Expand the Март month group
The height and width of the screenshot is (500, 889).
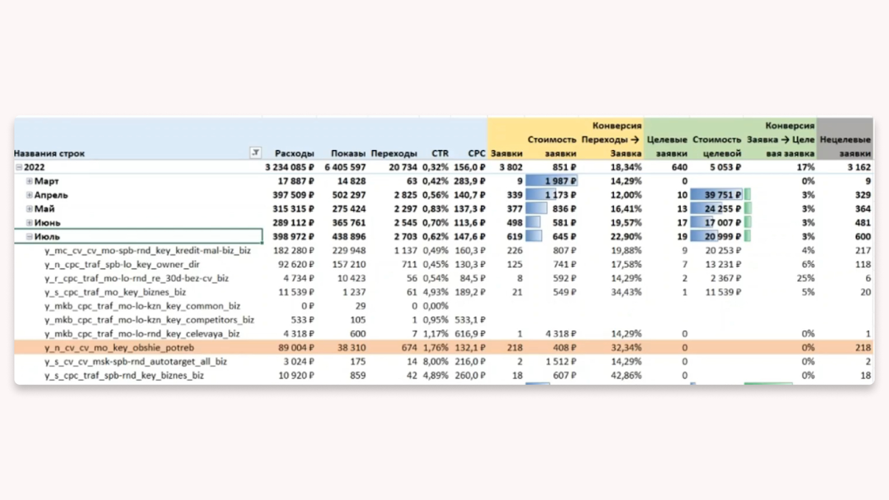[29, 181]
